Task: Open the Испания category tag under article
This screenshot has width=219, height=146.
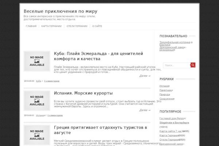Action: [40, 115]
